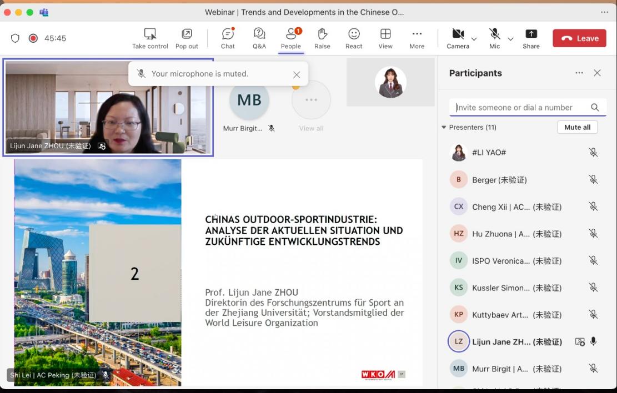Image resolution: width=617 pixels, height=393 pixels.
Task: Open the Chat panel
Action: point(228,38)
